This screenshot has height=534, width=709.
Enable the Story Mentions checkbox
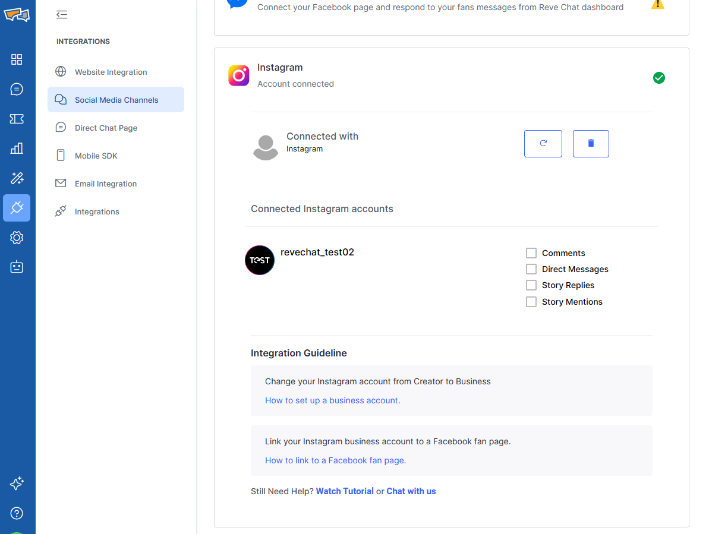pos(531,302)
